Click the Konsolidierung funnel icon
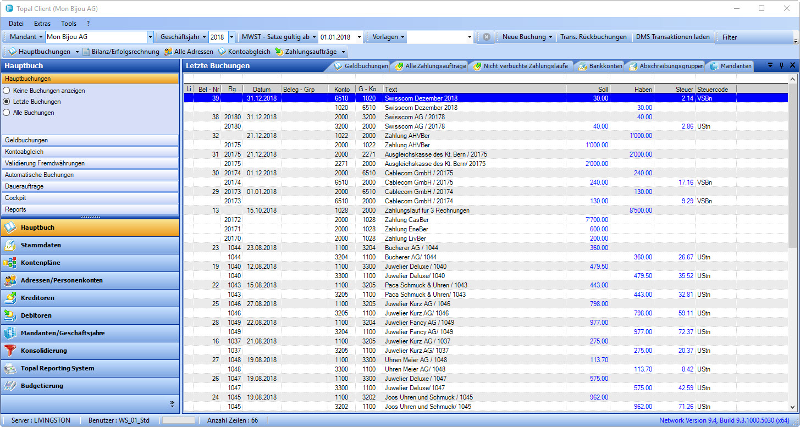The width and height of the screenshot is (800, 427). (x=10, y=351)
